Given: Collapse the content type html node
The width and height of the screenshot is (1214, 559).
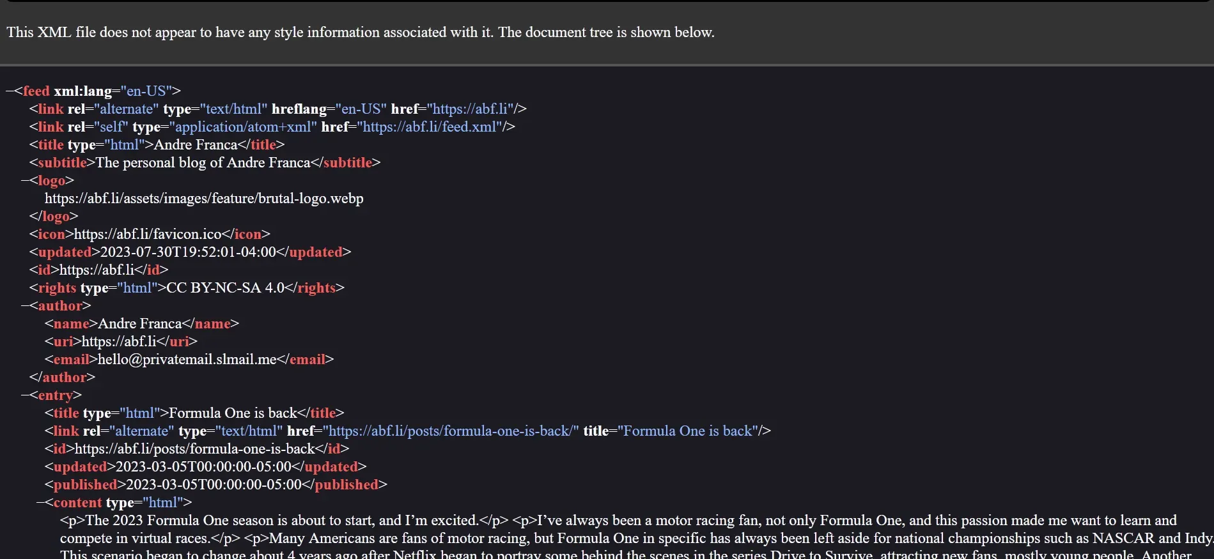Looking at the screenshot, I should point(40,503).
